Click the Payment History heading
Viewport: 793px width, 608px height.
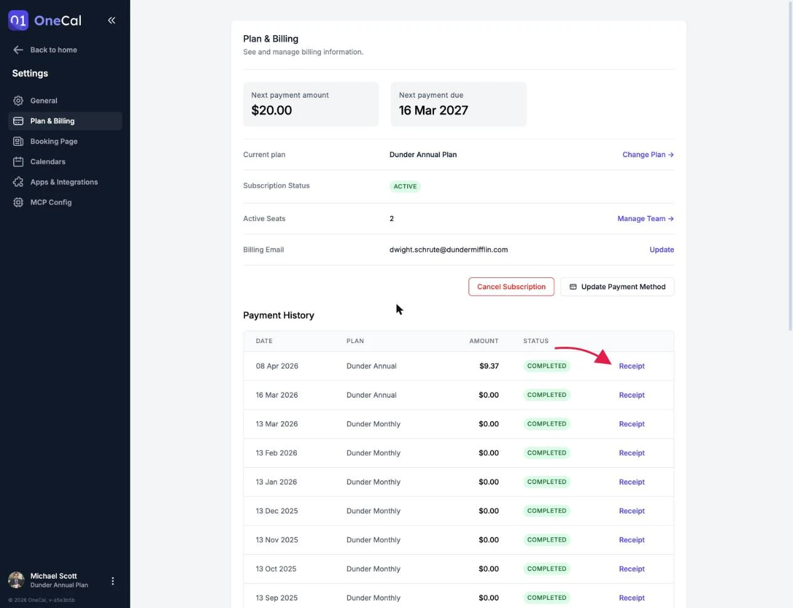[x=279, y=316]
